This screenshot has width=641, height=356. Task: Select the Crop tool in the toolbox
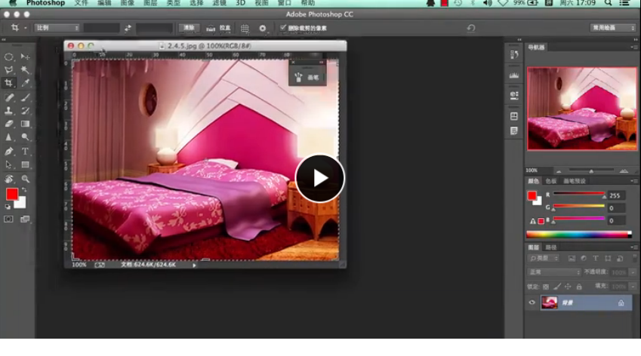click(8, 83)
